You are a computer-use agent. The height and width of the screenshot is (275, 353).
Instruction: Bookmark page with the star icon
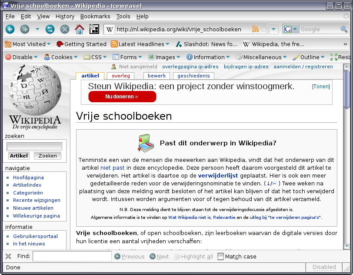263,30
